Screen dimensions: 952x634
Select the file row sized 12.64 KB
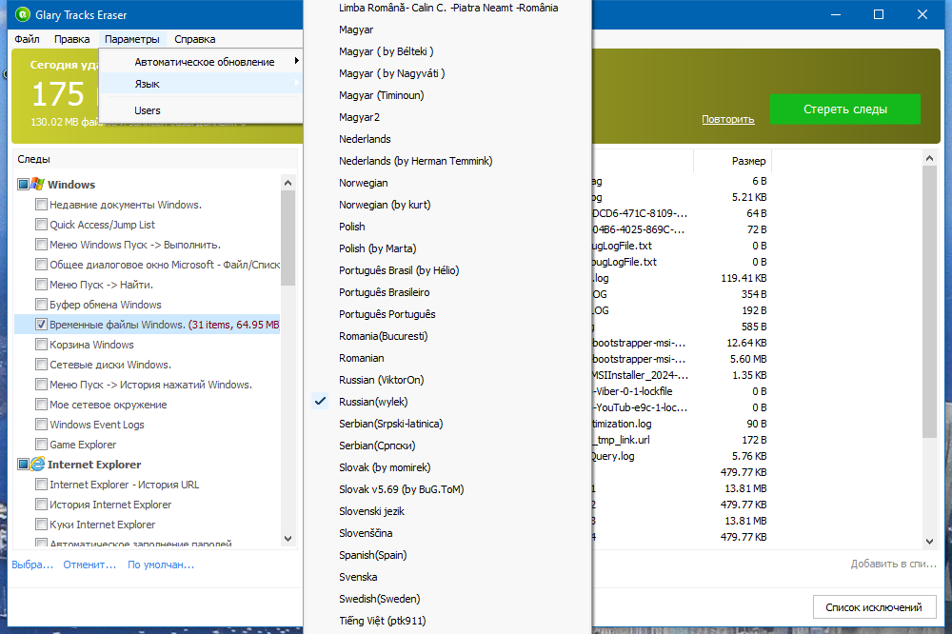click(680, 343)
